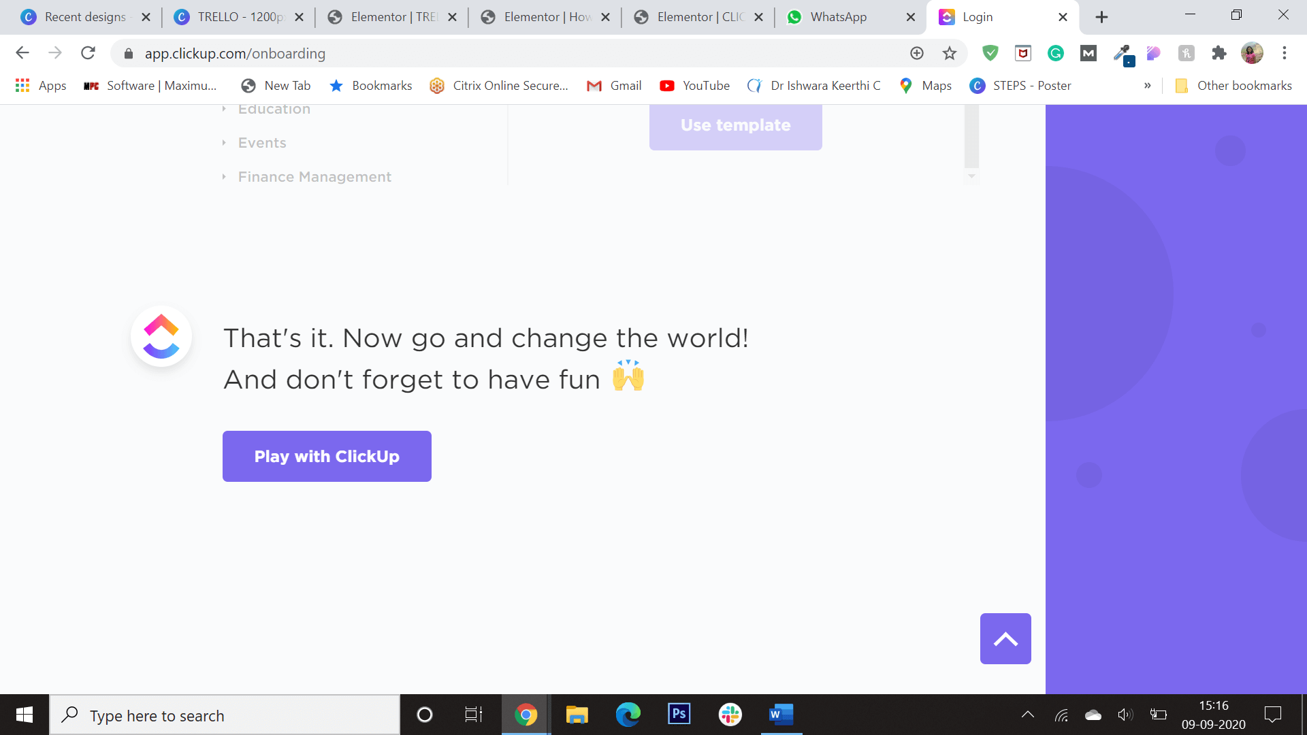Image resolution: width=1307 pixels, height=735 pixels.
Task: Open Microsoft Edge from the taskbar
Action: 628,715
